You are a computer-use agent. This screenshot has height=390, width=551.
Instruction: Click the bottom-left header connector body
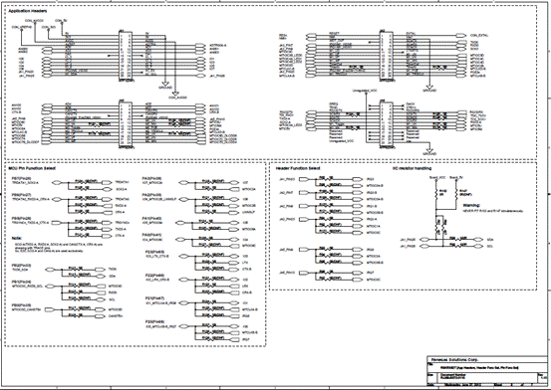point(126,124)
